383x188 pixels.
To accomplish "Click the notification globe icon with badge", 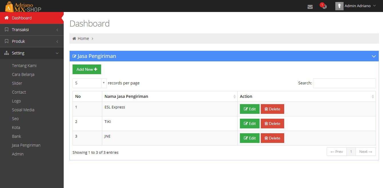I will 324,6.
